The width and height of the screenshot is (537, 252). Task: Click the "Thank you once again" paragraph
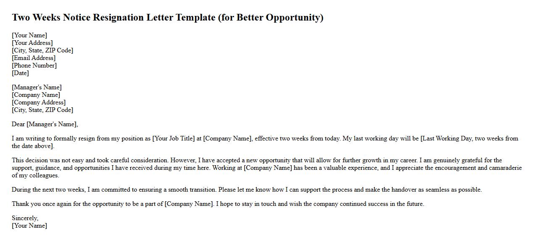[x=218, y=204]
